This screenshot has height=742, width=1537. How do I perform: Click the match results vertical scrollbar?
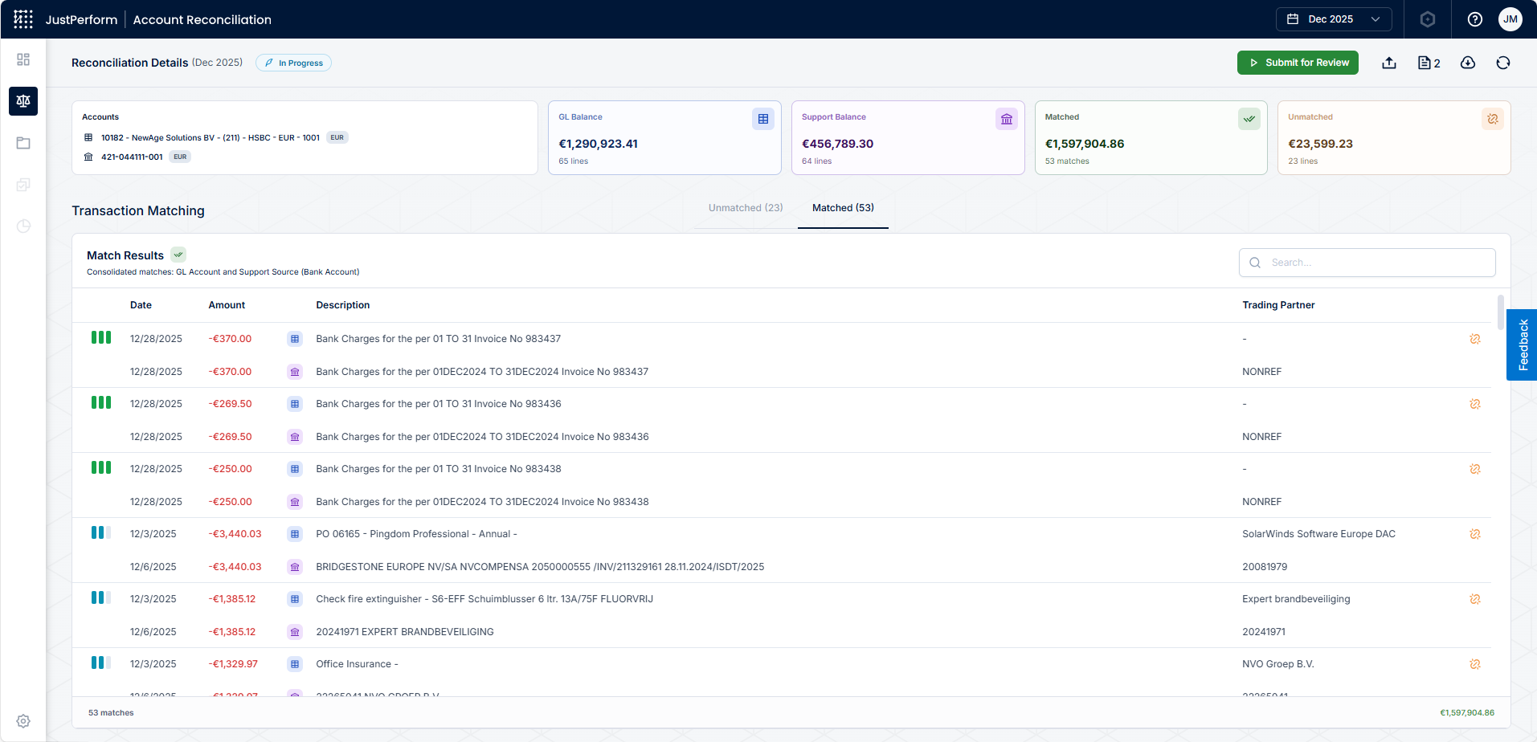click(x=1501, y=312)
